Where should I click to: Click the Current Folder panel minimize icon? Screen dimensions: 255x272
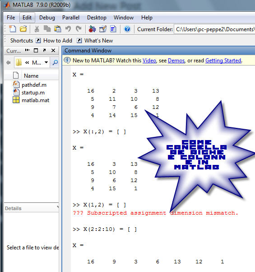point(28,50)
